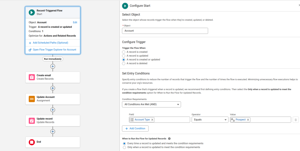Click into the Field input box
Viewport: 300px width, 151px height.
(159, 120)
